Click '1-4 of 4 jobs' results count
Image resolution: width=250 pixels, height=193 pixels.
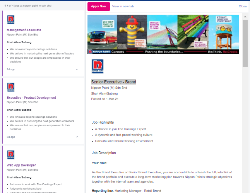28,5
